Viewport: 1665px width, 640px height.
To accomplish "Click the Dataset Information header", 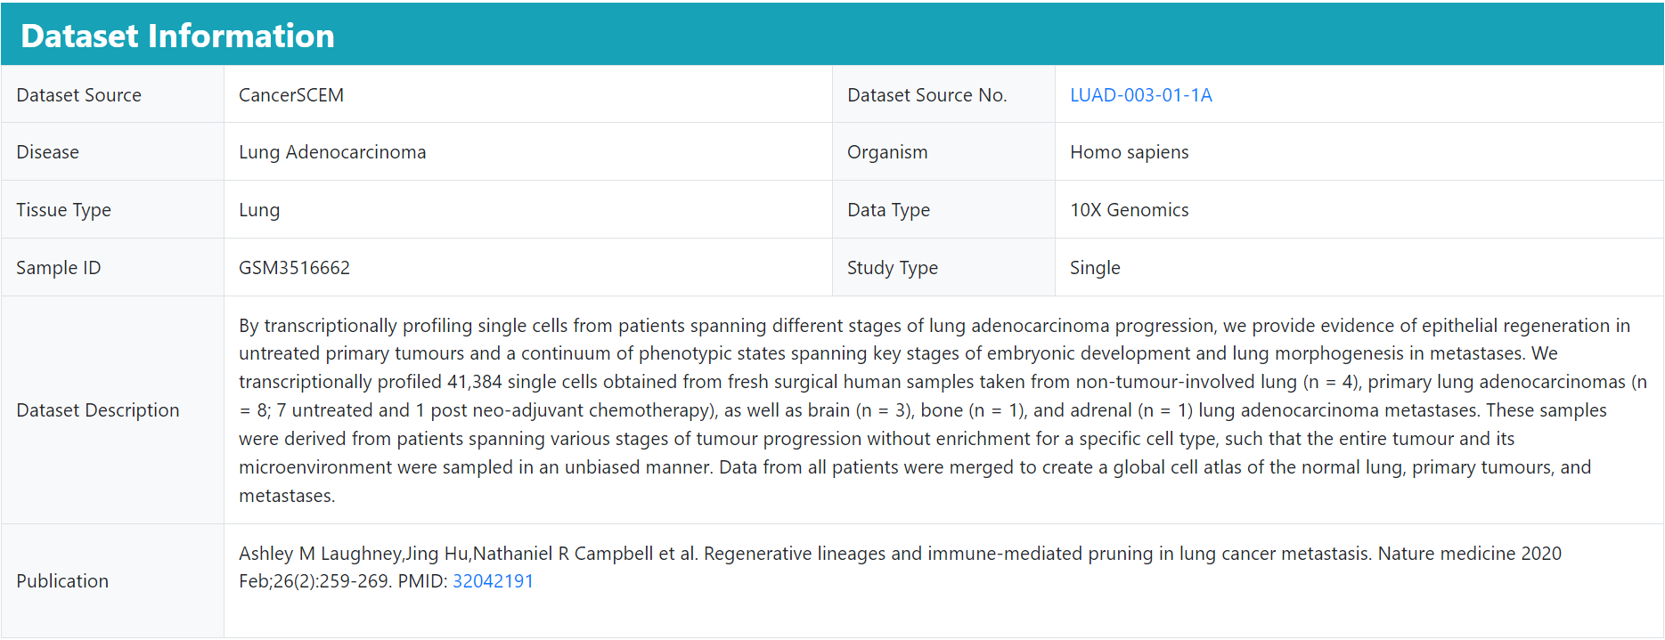I will [x=177, y=36].
